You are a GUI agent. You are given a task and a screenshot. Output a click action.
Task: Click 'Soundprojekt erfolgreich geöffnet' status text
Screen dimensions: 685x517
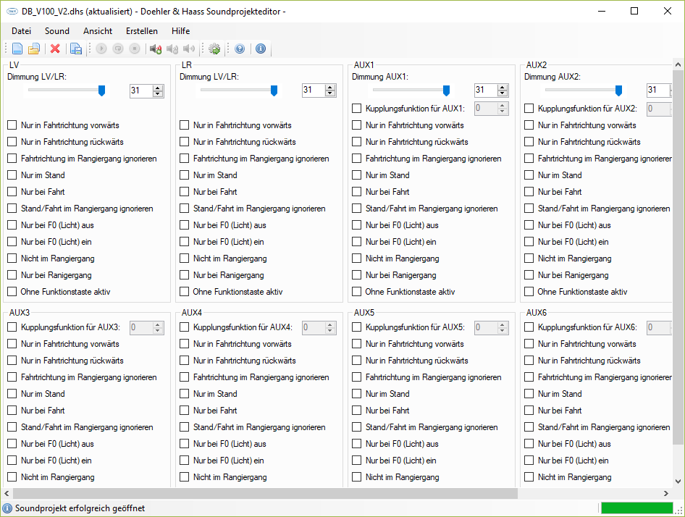[x=80, y=508]
